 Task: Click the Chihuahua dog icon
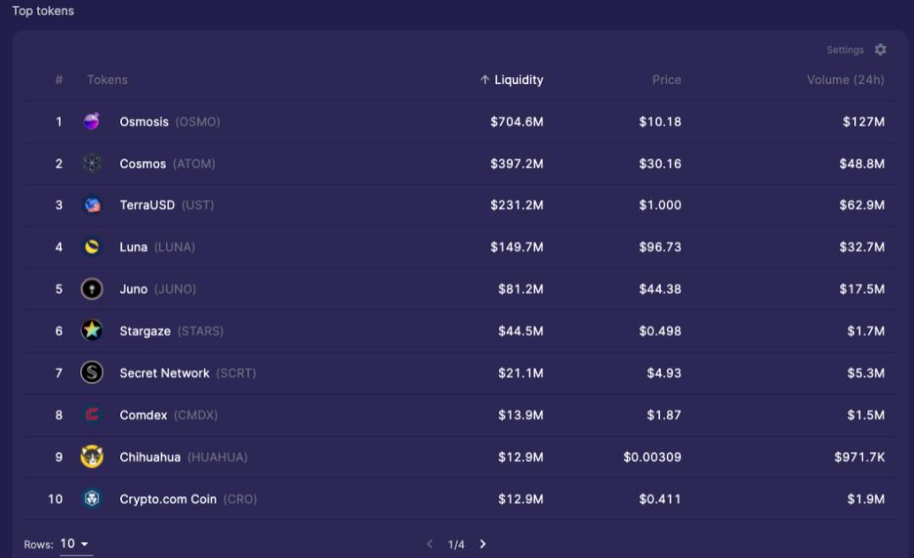tap(91, 457)
